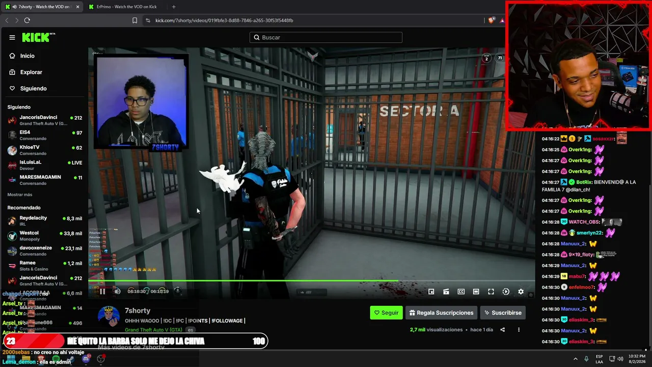This screenshot has width=652, height=367.
Task: Close the 7shorty browser tab
Action: click(77, 7)
